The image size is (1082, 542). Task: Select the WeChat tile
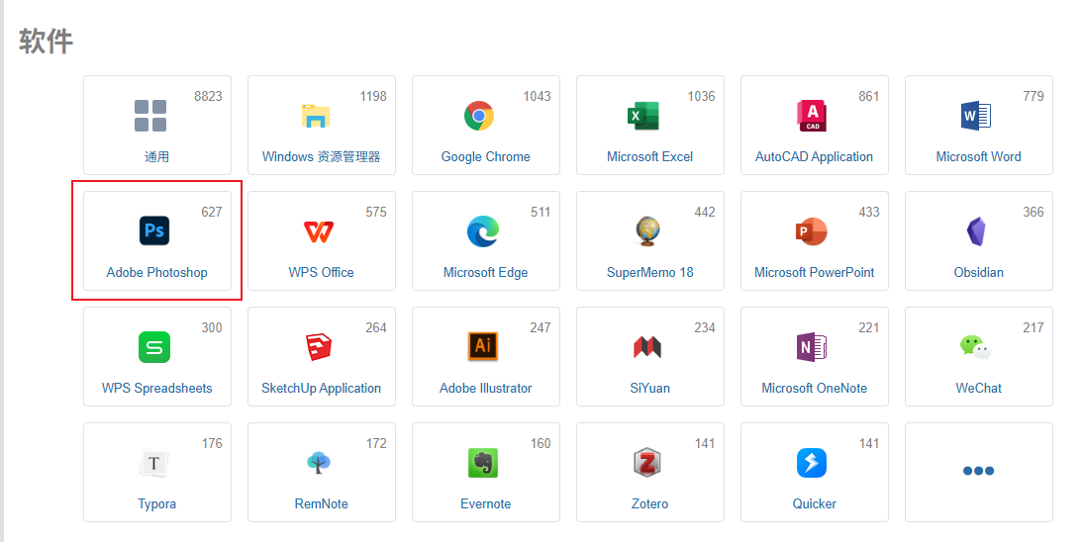click(x=978, y=356)
